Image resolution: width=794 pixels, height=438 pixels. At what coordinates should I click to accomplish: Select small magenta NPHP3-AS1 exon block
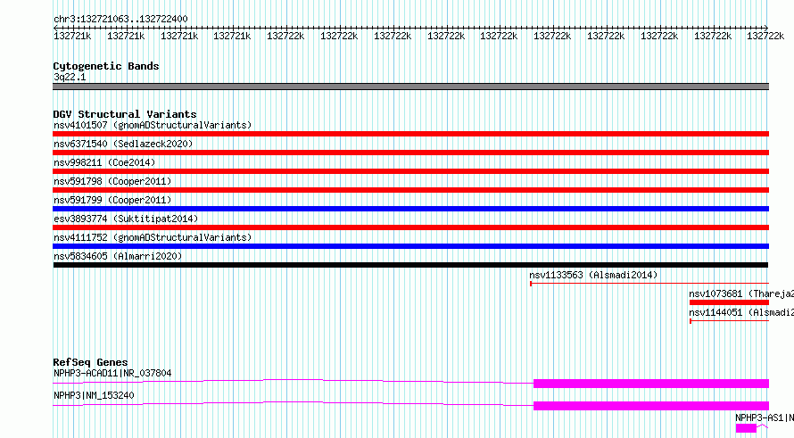[x=746, y=428]
